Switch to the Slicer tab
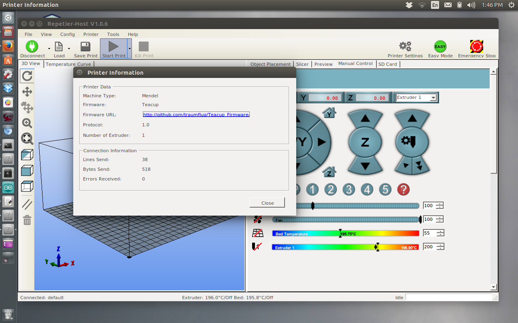The image size is (518, 323). tap(302, 64)
